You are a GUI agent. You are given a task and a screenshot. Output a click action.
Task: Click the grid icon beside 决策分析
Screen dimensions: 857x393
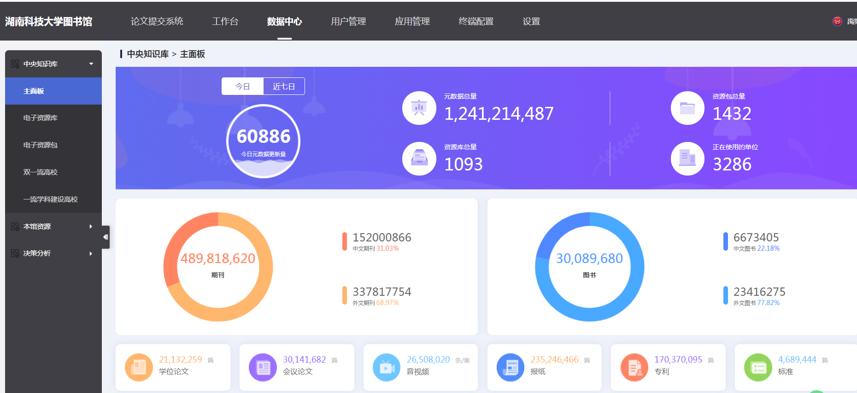pos(15,253)
